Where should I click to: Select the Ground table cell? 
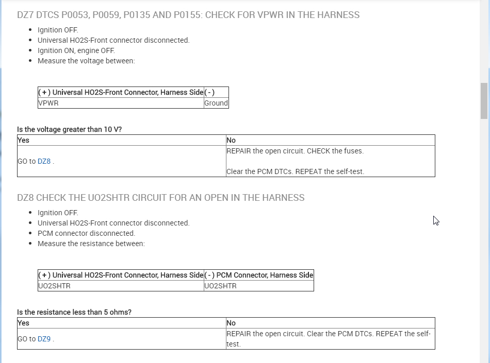pos(216,103)
